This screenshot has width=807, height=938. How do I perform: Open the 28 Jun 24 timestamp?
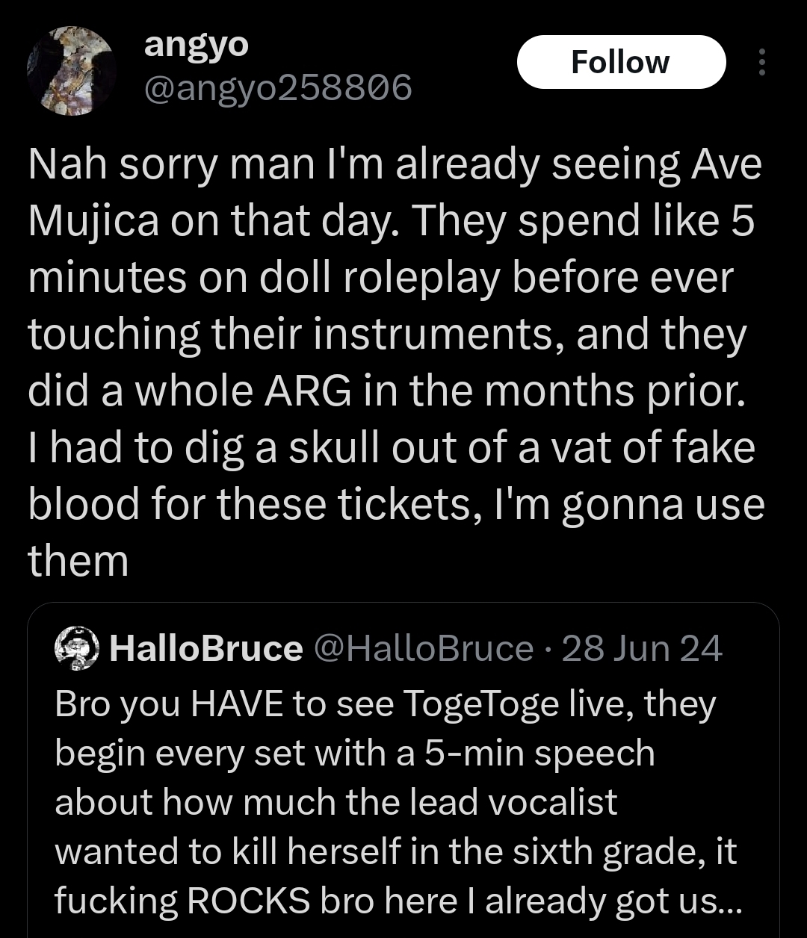point(642,648)
